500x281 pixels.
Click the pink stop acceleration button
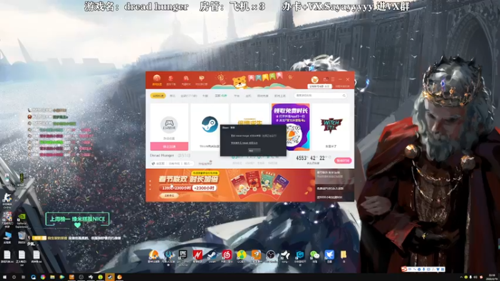[x=169, y=146]
